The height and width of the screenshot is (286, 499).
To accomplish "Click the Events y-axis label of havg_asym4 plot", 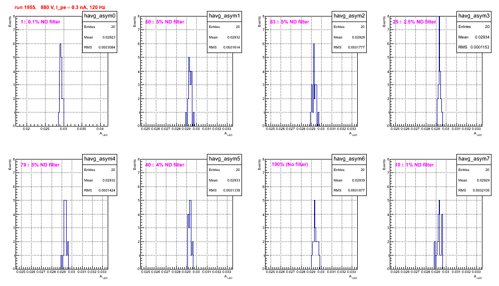I will click(10, 164).
